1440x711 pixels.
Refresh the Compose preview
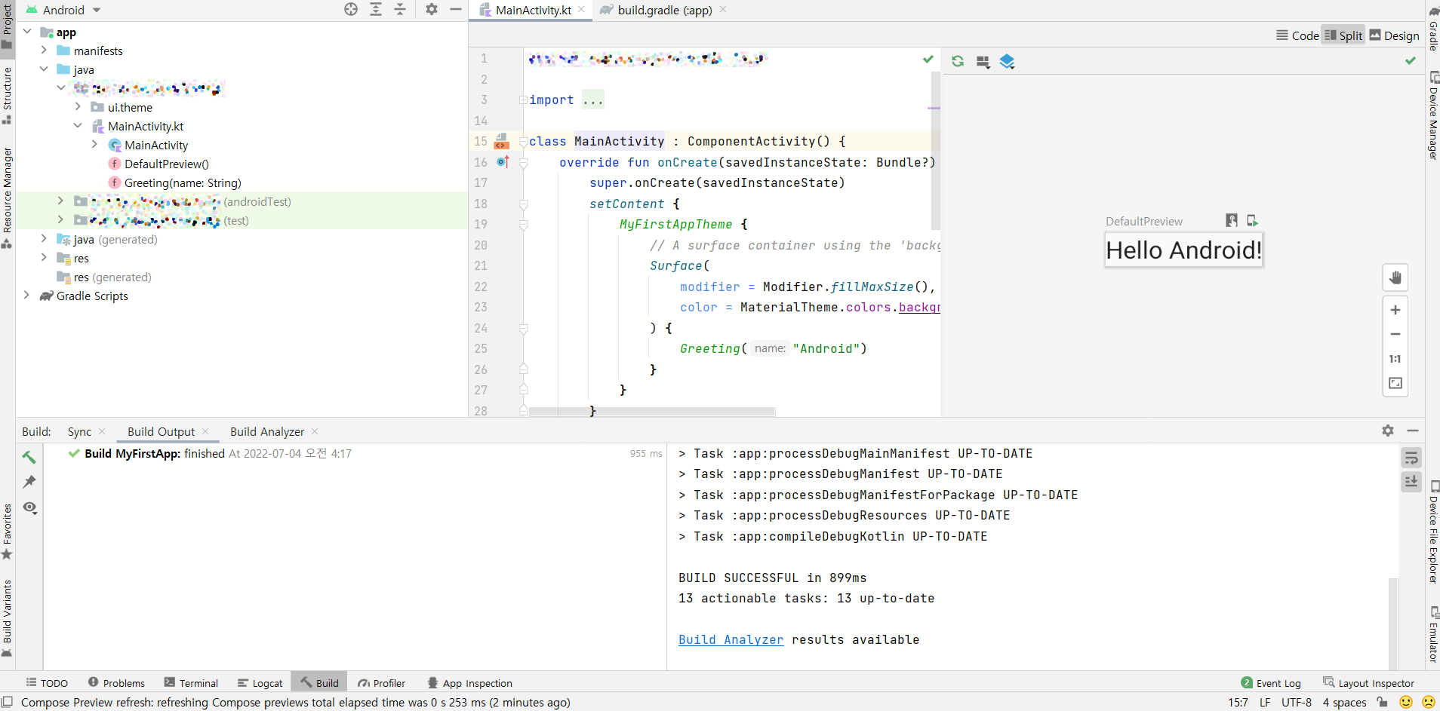pos(957,61)
